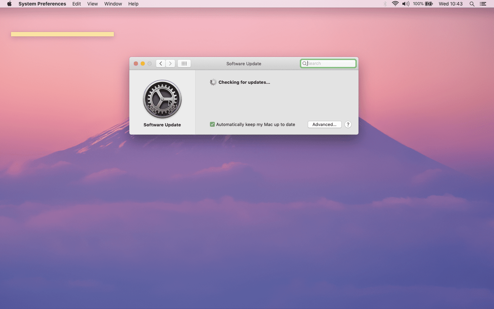494x309 pixels.
Task: Minimize the Software Update window
Action: [143, 64]
